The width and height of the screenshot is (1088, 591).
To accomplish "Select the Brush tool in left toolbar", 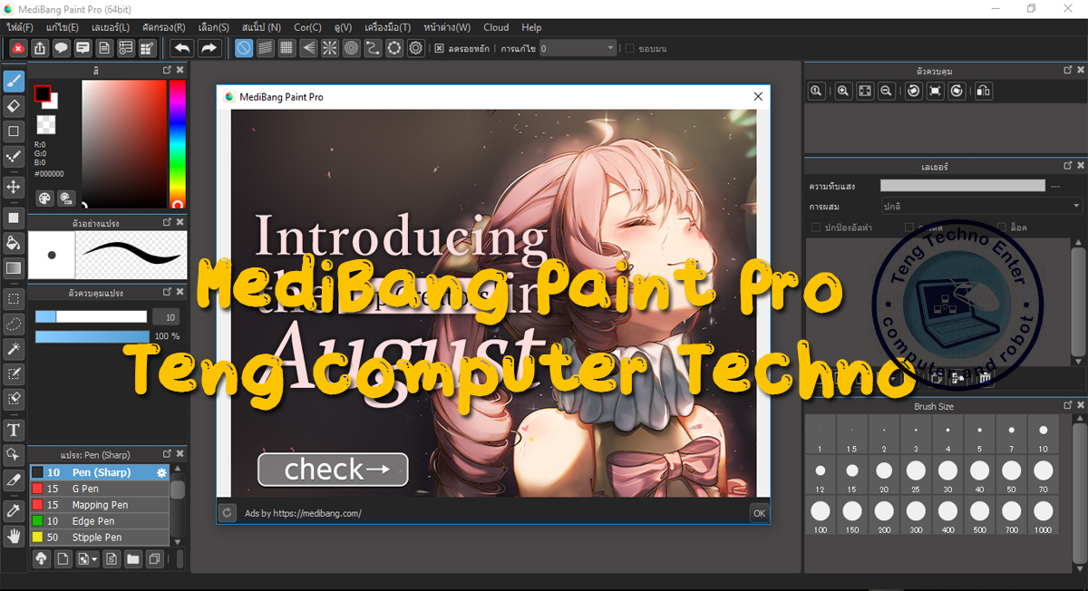I will pyautogui.click(x=14, y=81).
